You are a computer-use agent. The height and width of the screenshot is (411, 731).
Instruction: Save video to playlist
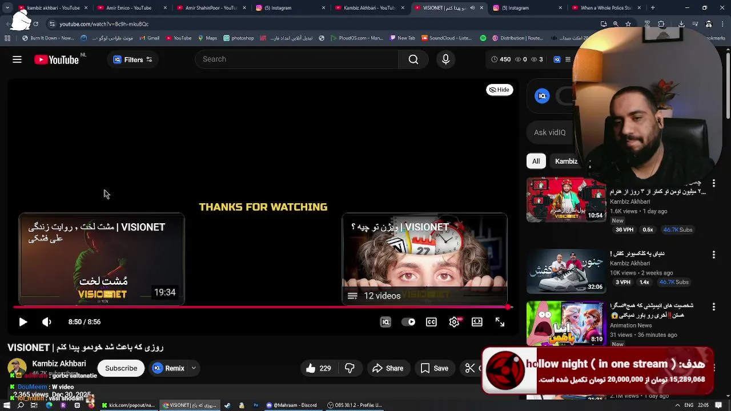pos(435,368)
